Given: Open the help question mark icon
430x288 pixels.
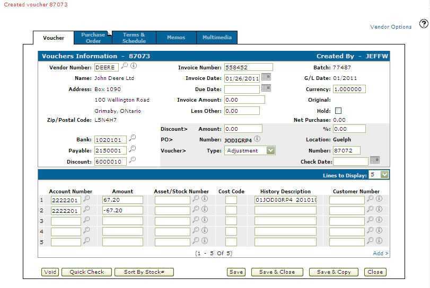Looking at the screenshot, I should tap(424, 24).
